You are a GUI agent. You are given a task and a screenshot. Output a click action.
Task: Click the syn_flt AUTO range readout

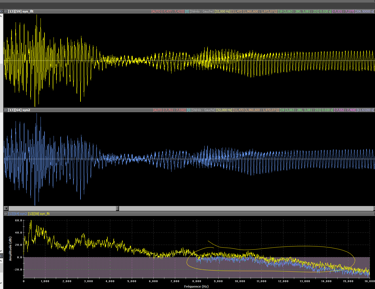[168, 11]
